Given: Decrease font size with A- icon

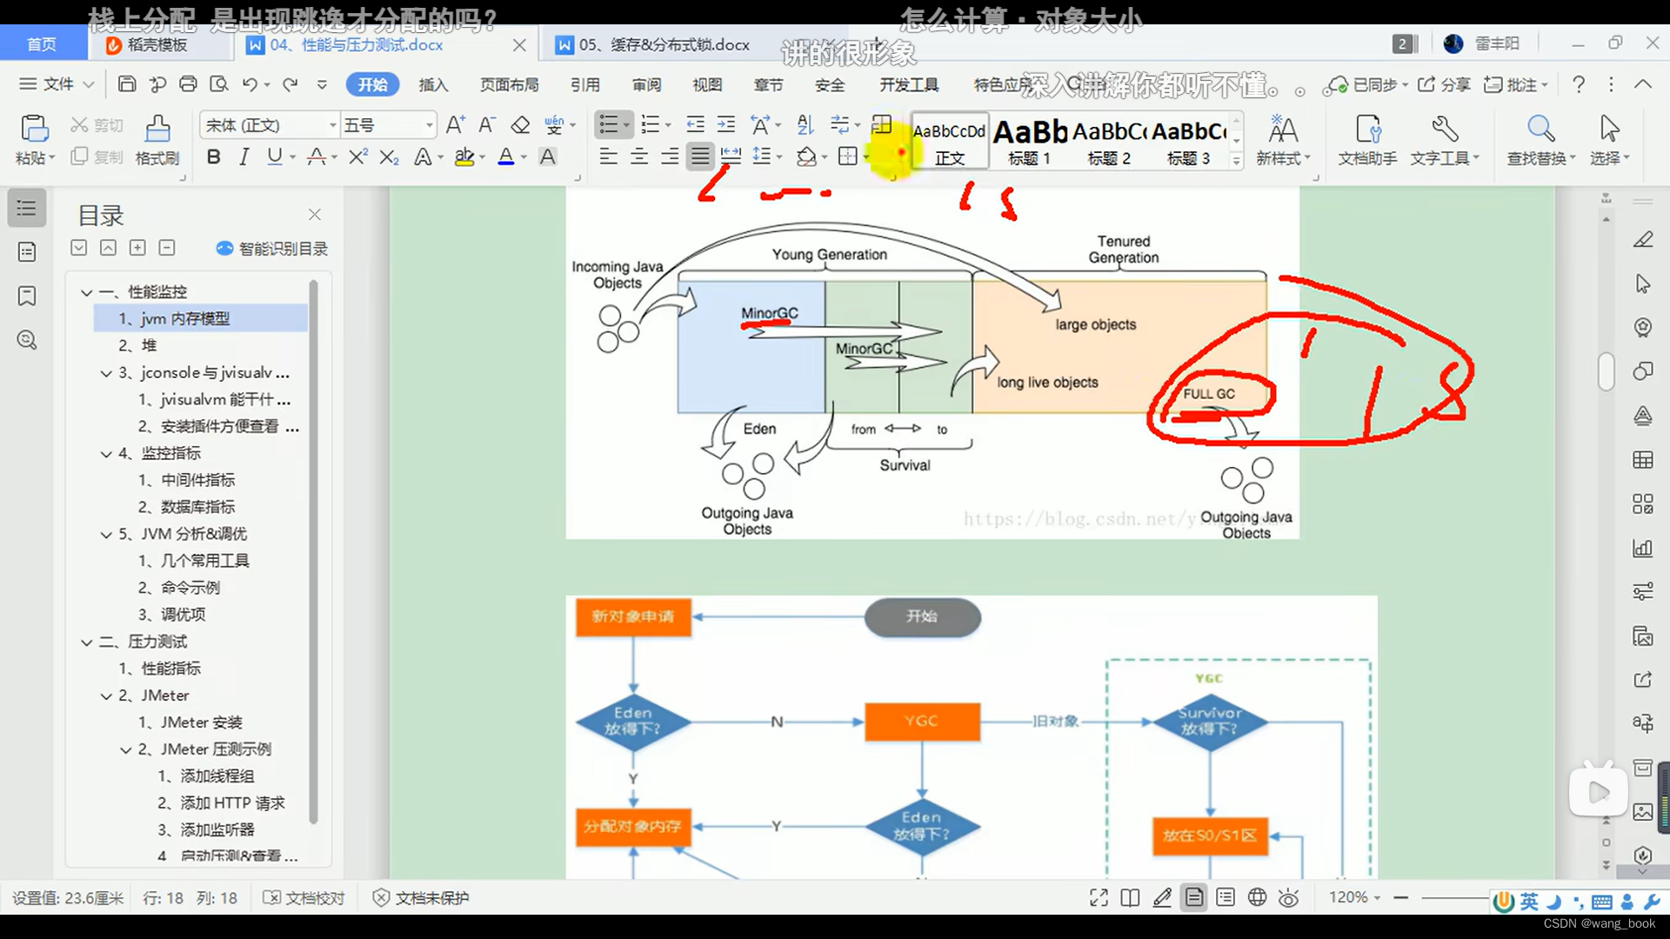Looking at the screenshot, I should (x=487, y=125).
